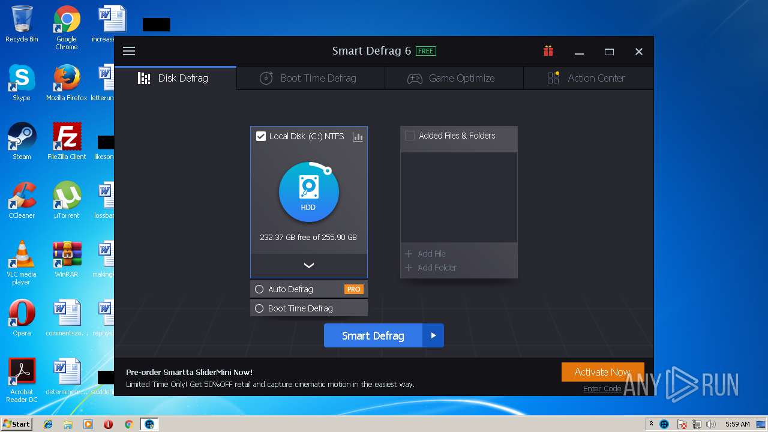Click the Smart Defrag button
This screenshot has width=768, height=432.
[373, 335]
